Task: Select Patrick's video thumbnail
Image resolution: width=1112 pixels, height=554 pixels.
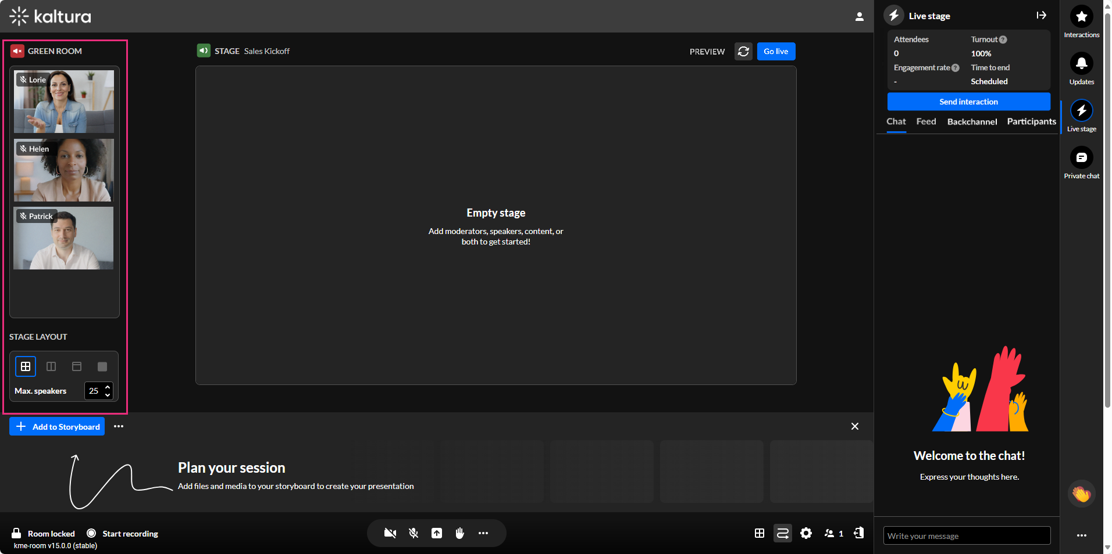Action: pyautogui.click(x=64, y=238)
